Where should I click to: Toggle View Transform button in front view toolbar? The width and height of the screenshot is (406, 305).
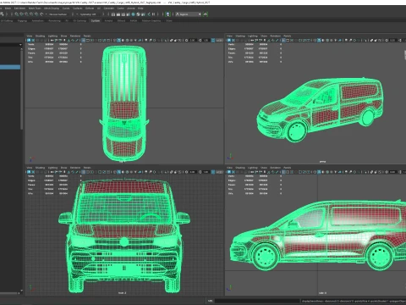213,172
